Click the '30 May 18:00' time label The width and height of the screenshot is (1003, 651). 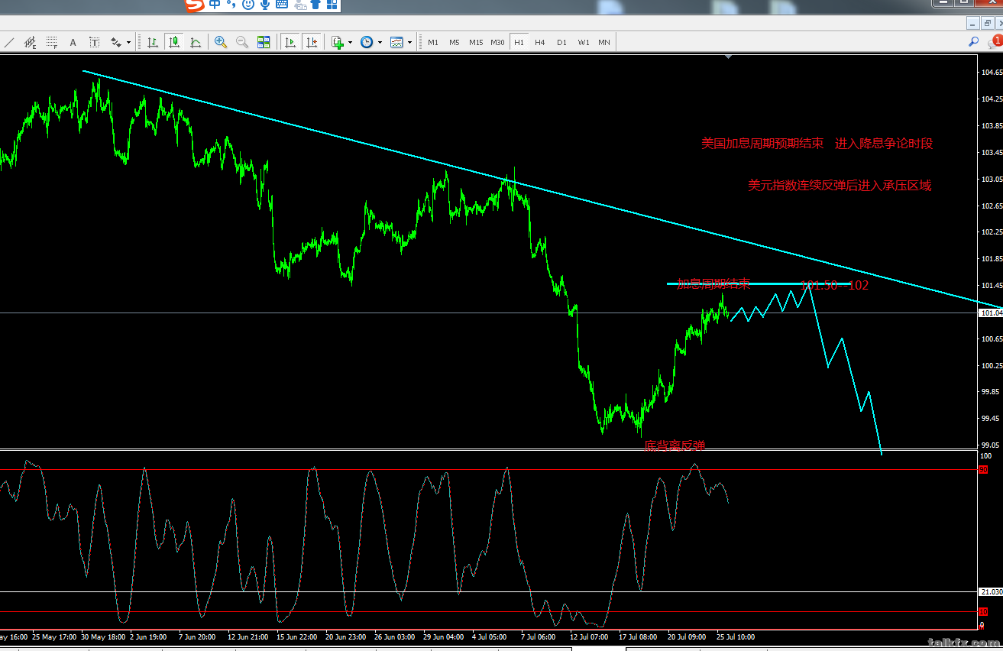coord(103,636)
